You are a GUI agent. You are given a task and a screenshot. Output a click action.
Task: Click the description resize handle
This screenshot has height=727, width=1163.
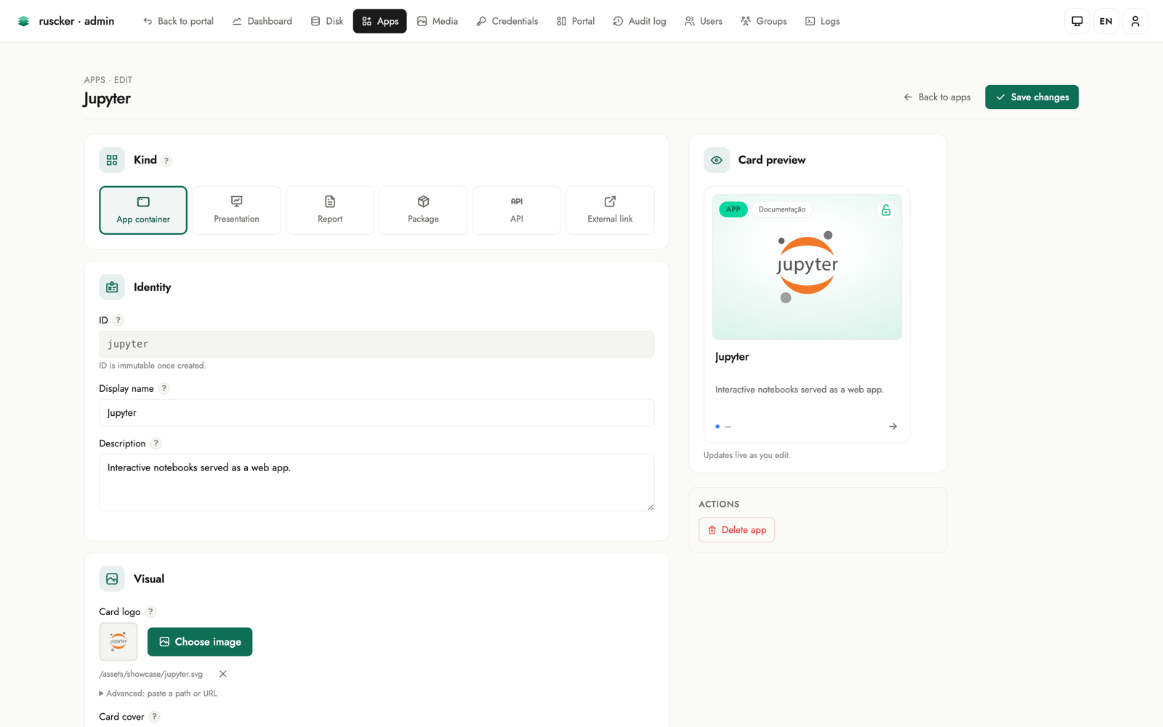click(x=651, y=507)
